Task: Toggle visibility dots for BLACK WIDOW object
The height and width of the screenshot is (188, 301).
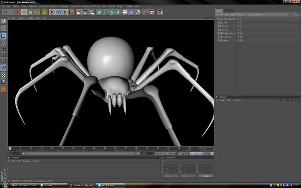Action: (x=240, y=19)
